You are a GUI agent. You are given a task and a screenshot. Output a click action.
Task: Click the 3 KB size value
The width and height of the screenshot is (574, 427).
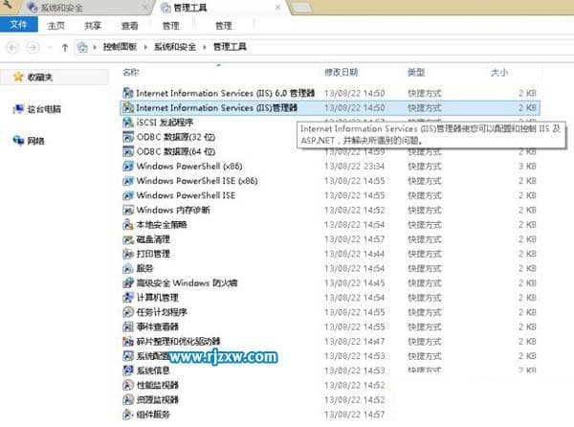coord(527,167)
